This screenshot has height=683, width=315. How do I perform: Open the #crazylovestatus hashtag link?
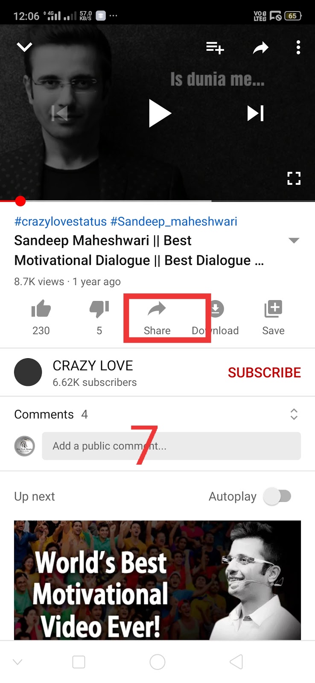[x=61, y=222]
